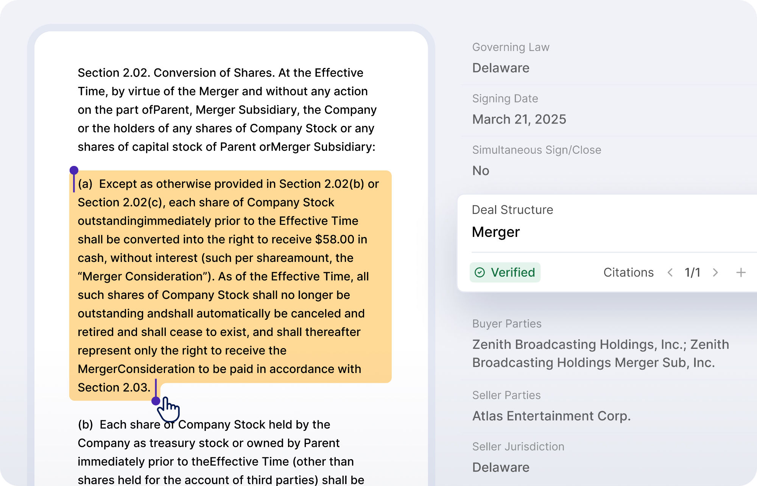Screen dimensions: 757x486
Task: Click the bottom selection handle near Section 2.03
Action: (x=156, y=401)
